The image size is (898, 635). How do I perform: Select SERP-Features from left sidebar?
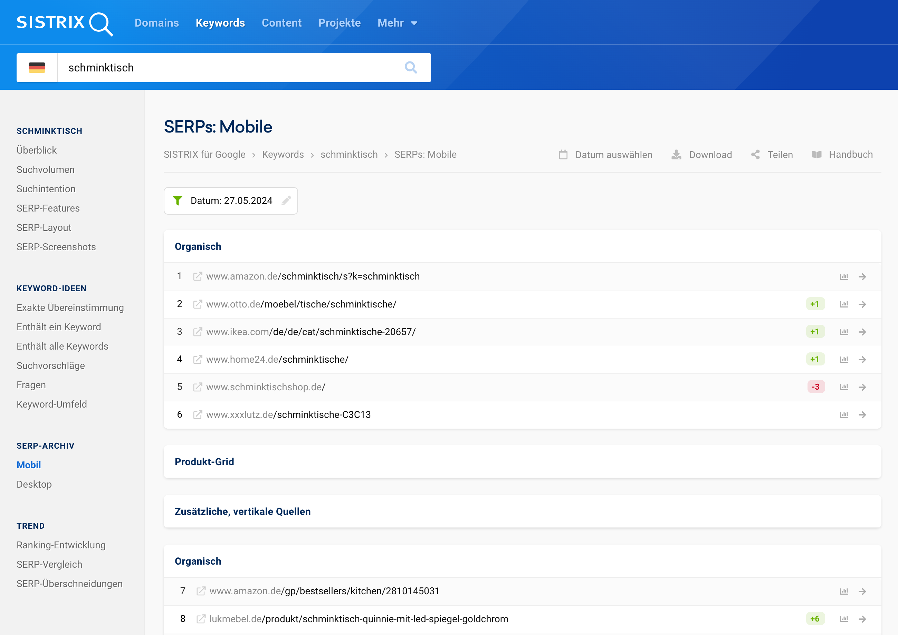click(48, 208)
